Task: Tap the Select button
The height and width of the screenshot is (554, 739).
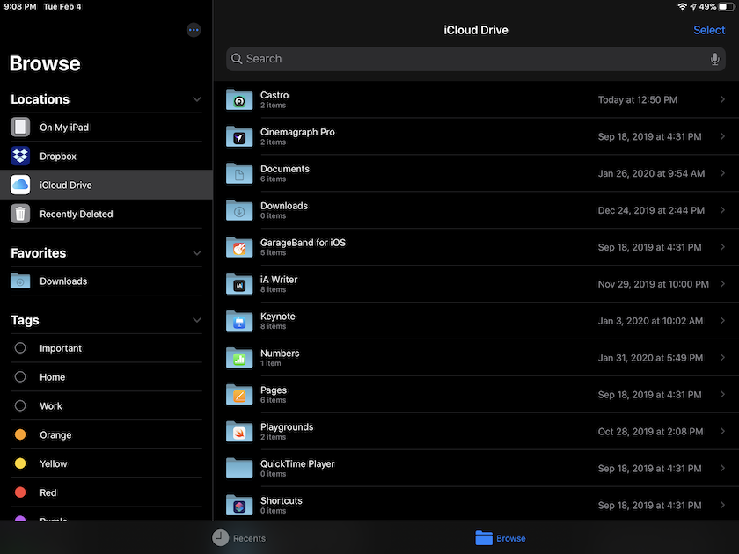Action: point(709,30)
